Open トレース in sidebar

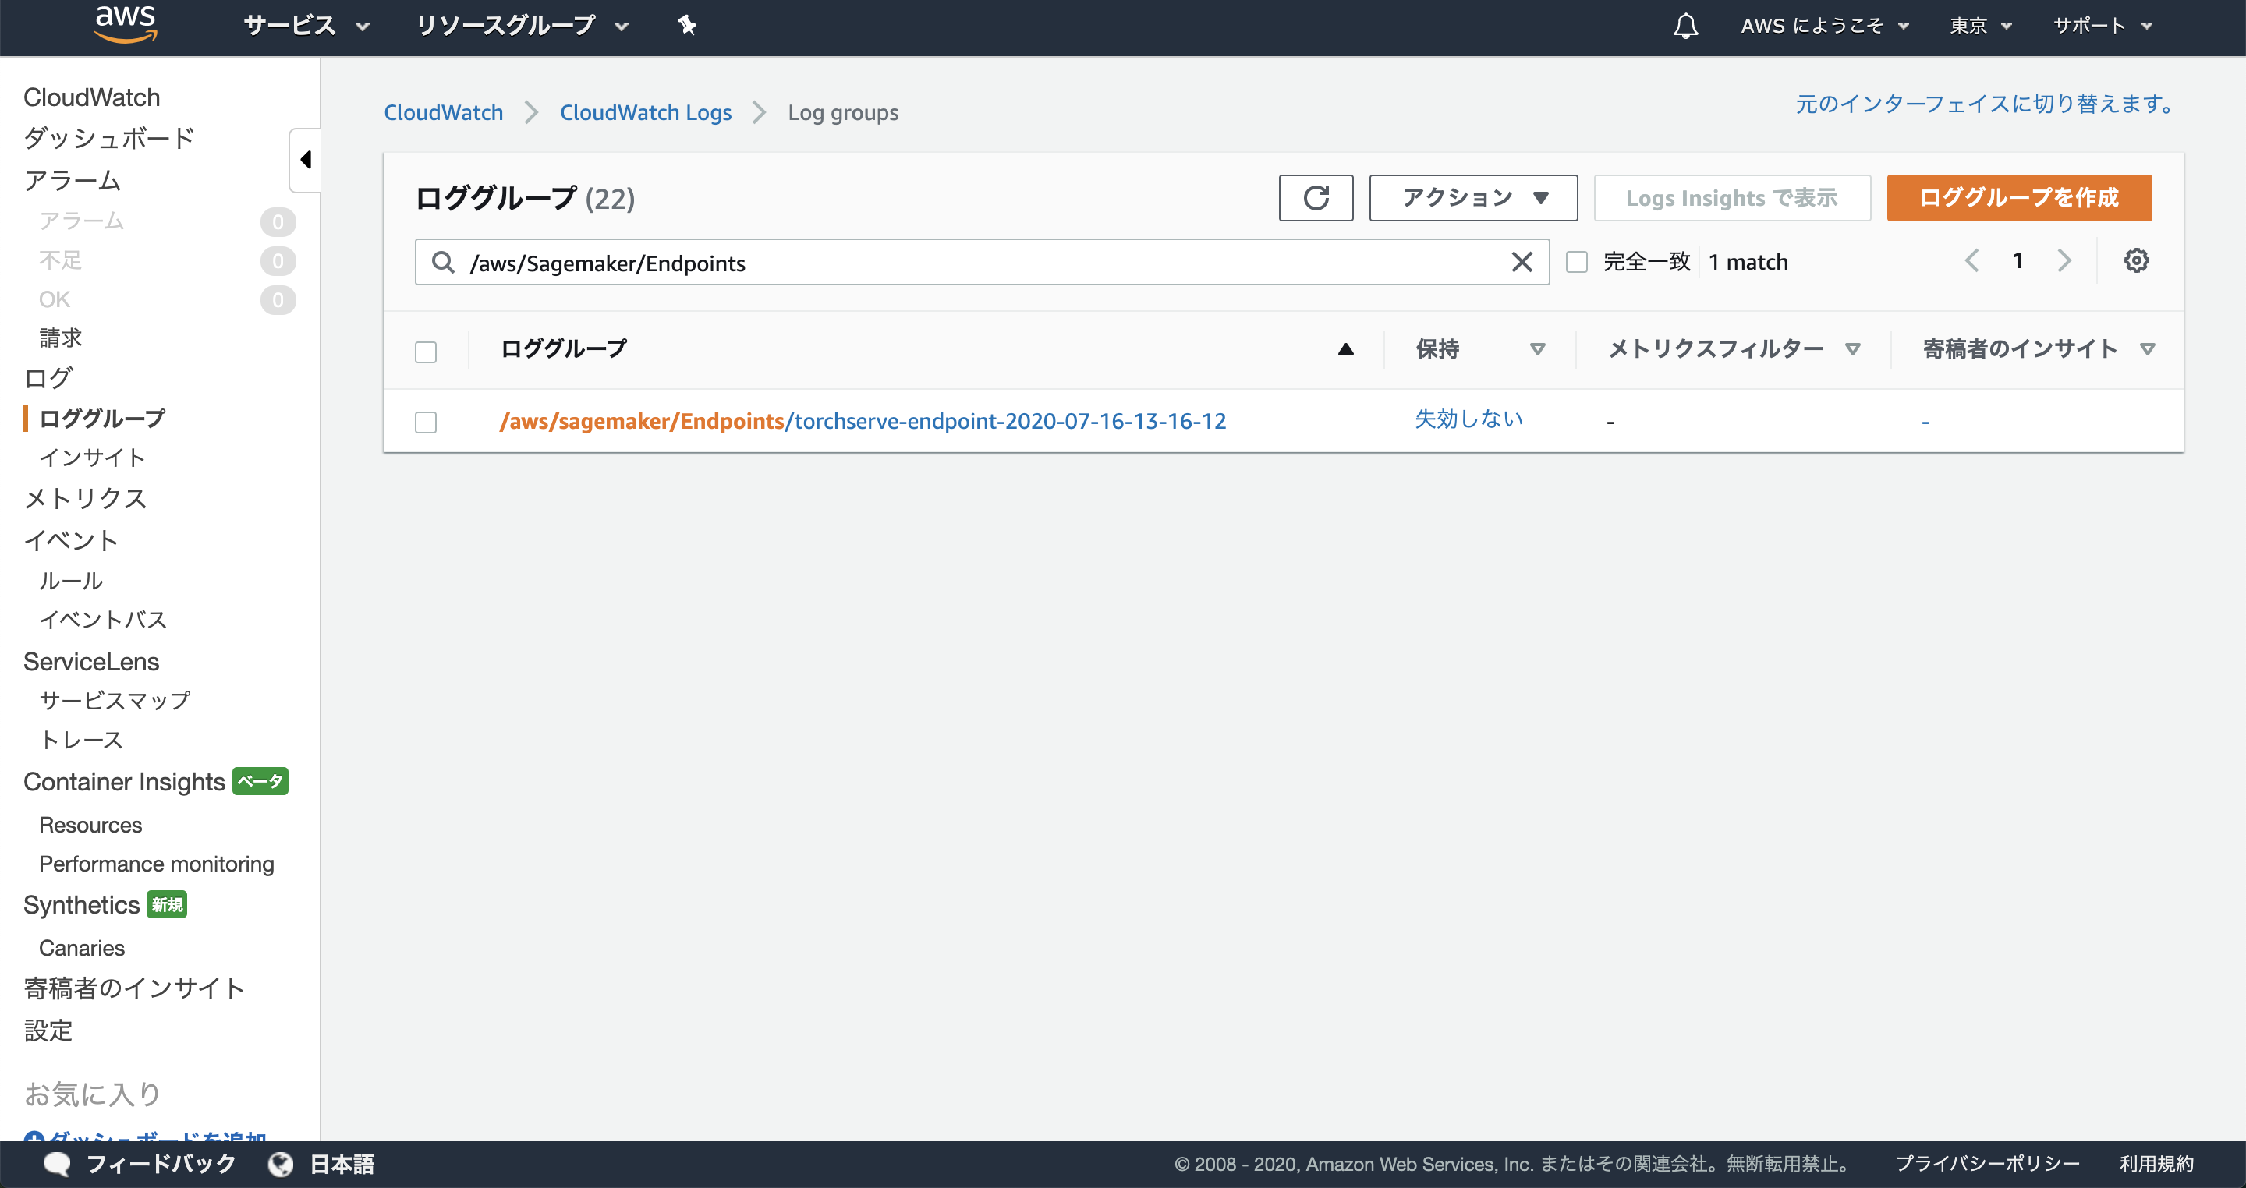81,740
